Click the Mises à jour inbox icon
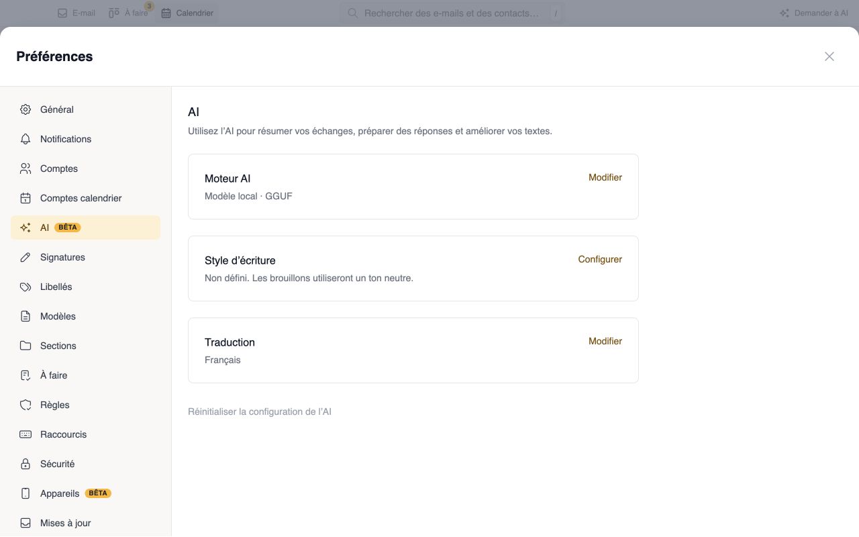 coord(26,523)
